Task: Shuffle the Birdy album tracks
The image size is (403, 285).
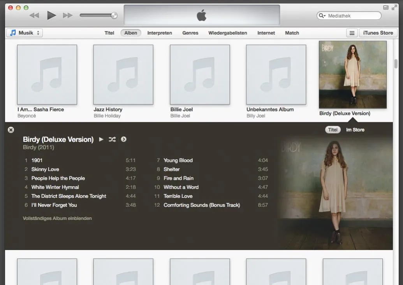Action: 112,139
